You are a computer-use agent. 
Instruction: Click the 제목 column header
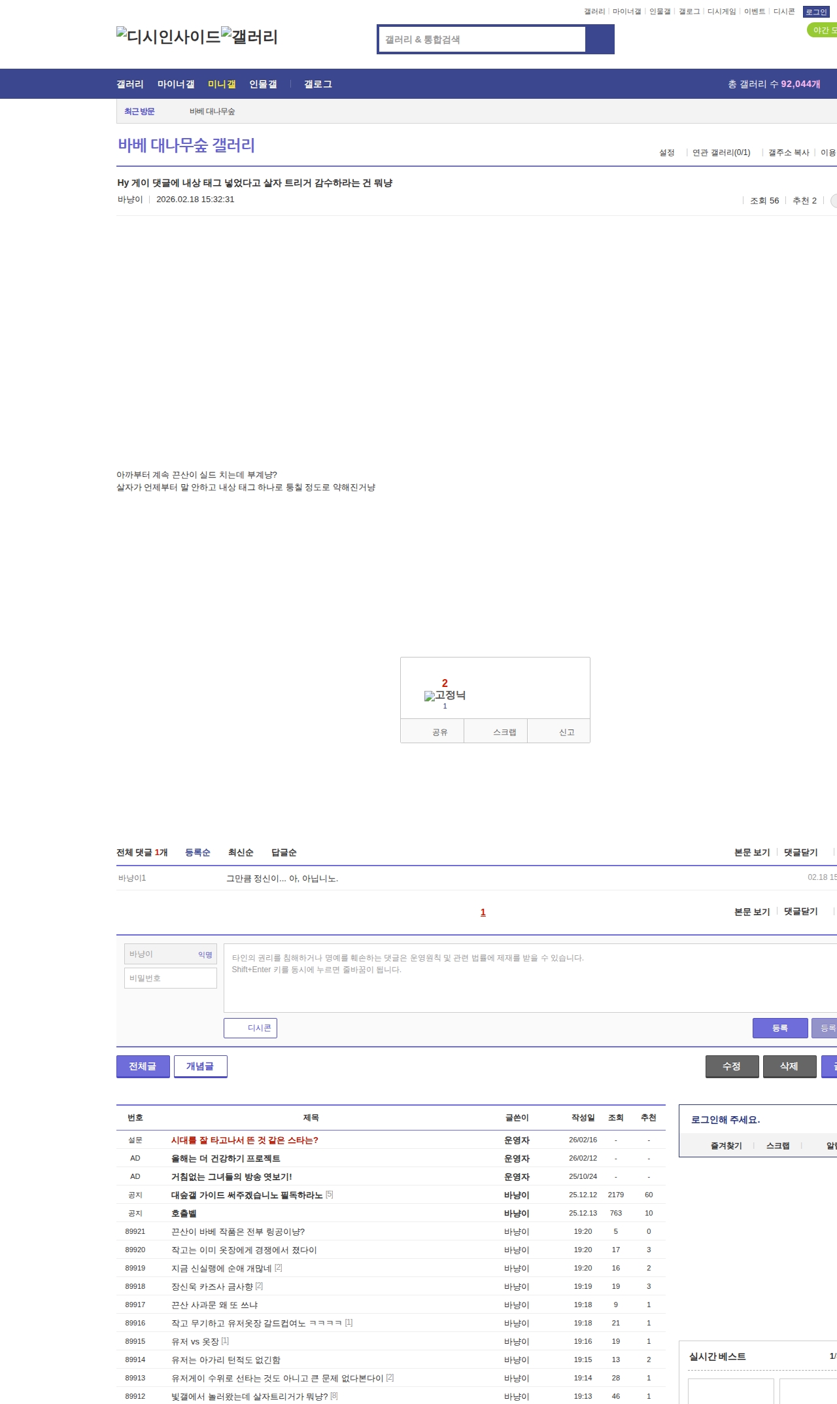[311, 1117]
